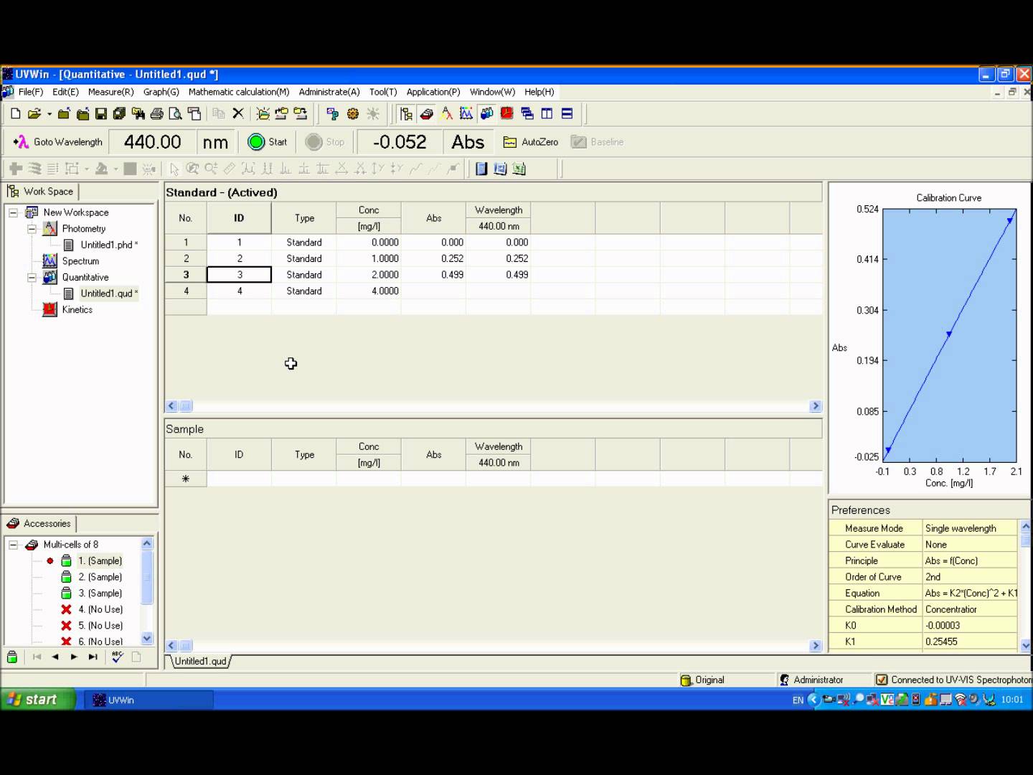The height and width of the screenshot is (775, 1033).
Task: Click the black X delete icon
Action: [238, 113]
